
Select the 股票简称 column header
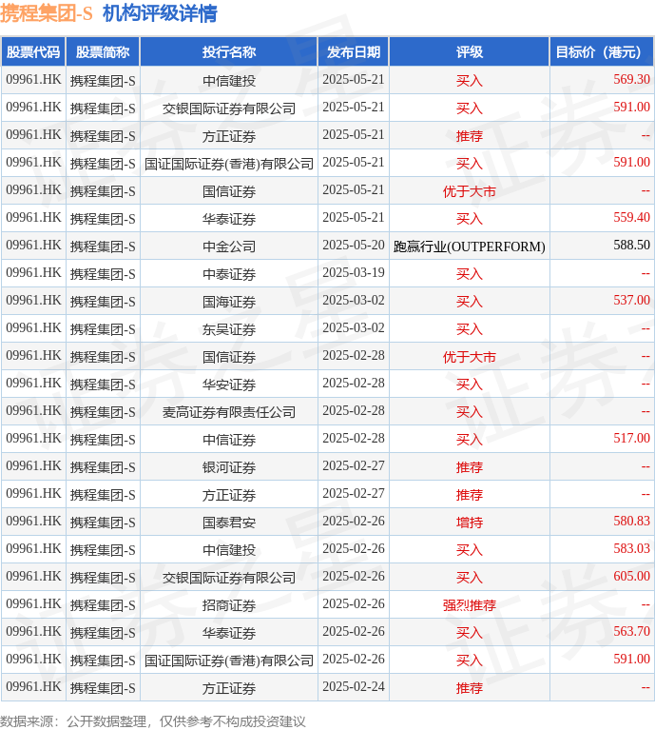(x=103, y=52)
